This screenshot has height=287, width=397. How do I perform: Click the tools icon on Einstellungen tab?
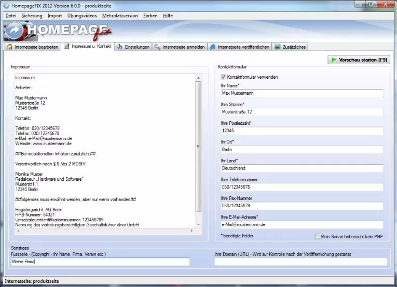click(119, 47)
